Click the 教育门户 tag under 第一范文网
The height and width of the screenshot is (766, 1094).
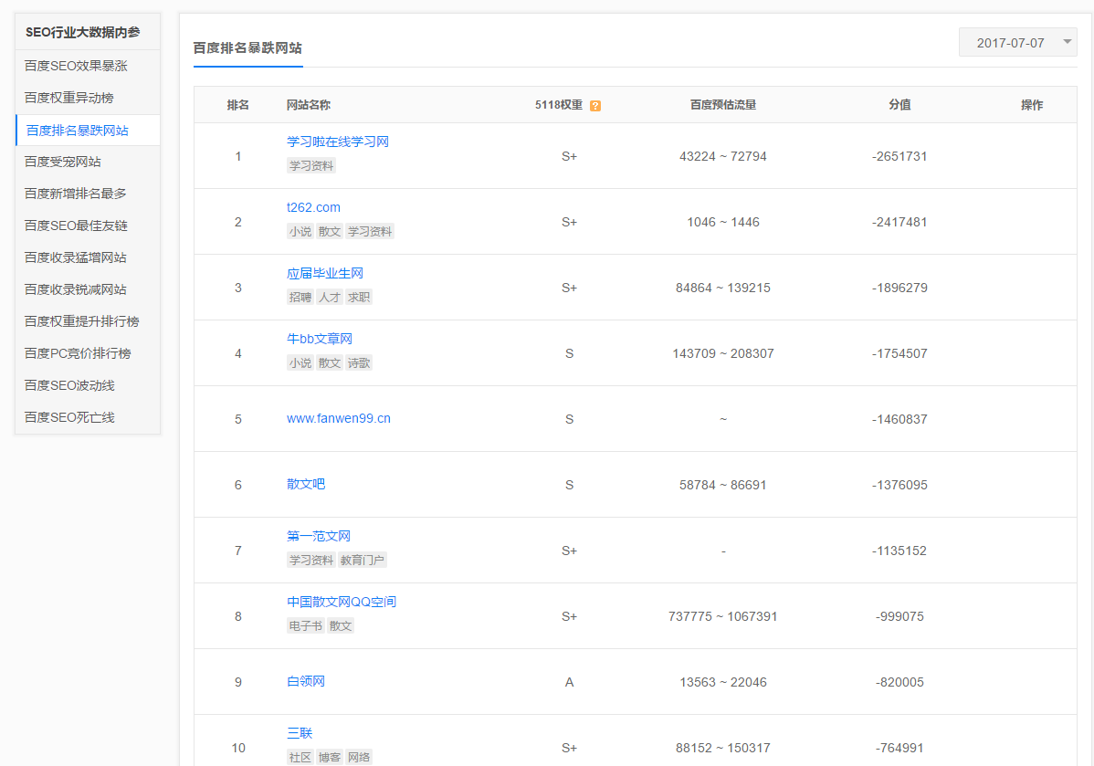click(x=363, y=561)
